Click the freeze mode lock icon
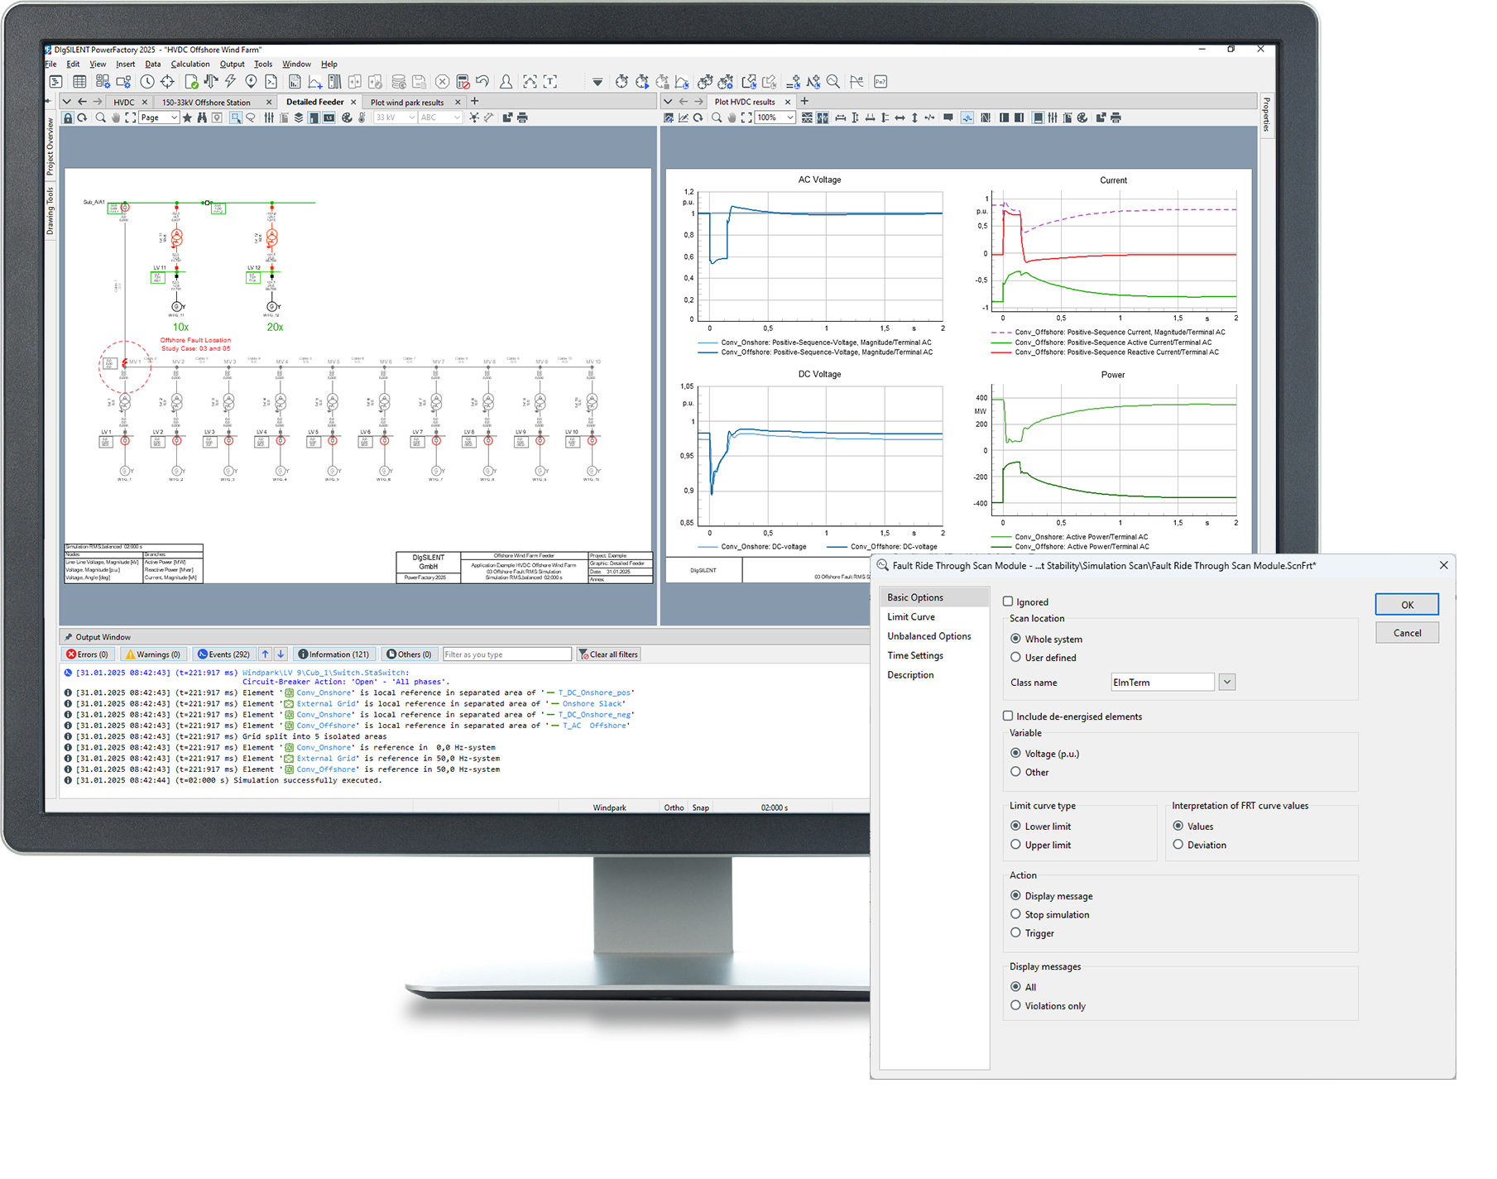Image resolution: width=1497 pixels, height=1179 pixels. click(x=68, y=118)
